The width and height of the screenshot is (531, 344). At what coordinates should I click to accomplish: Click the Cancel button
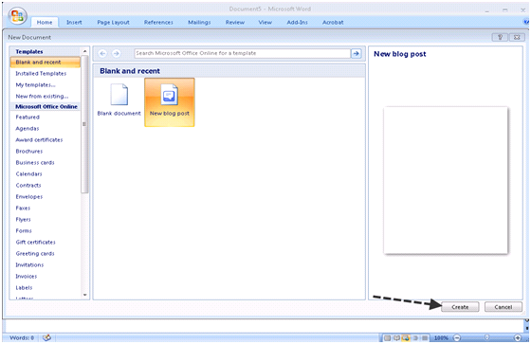point(503,307)
